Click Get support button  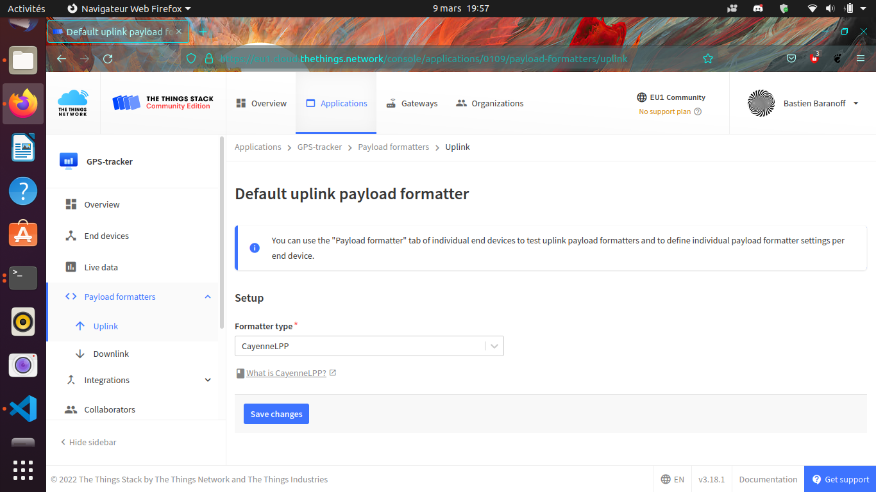(840, 479)
